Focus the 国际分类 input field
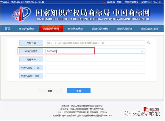Viewport: 165px width, 121px height. (x=95, y=43)
